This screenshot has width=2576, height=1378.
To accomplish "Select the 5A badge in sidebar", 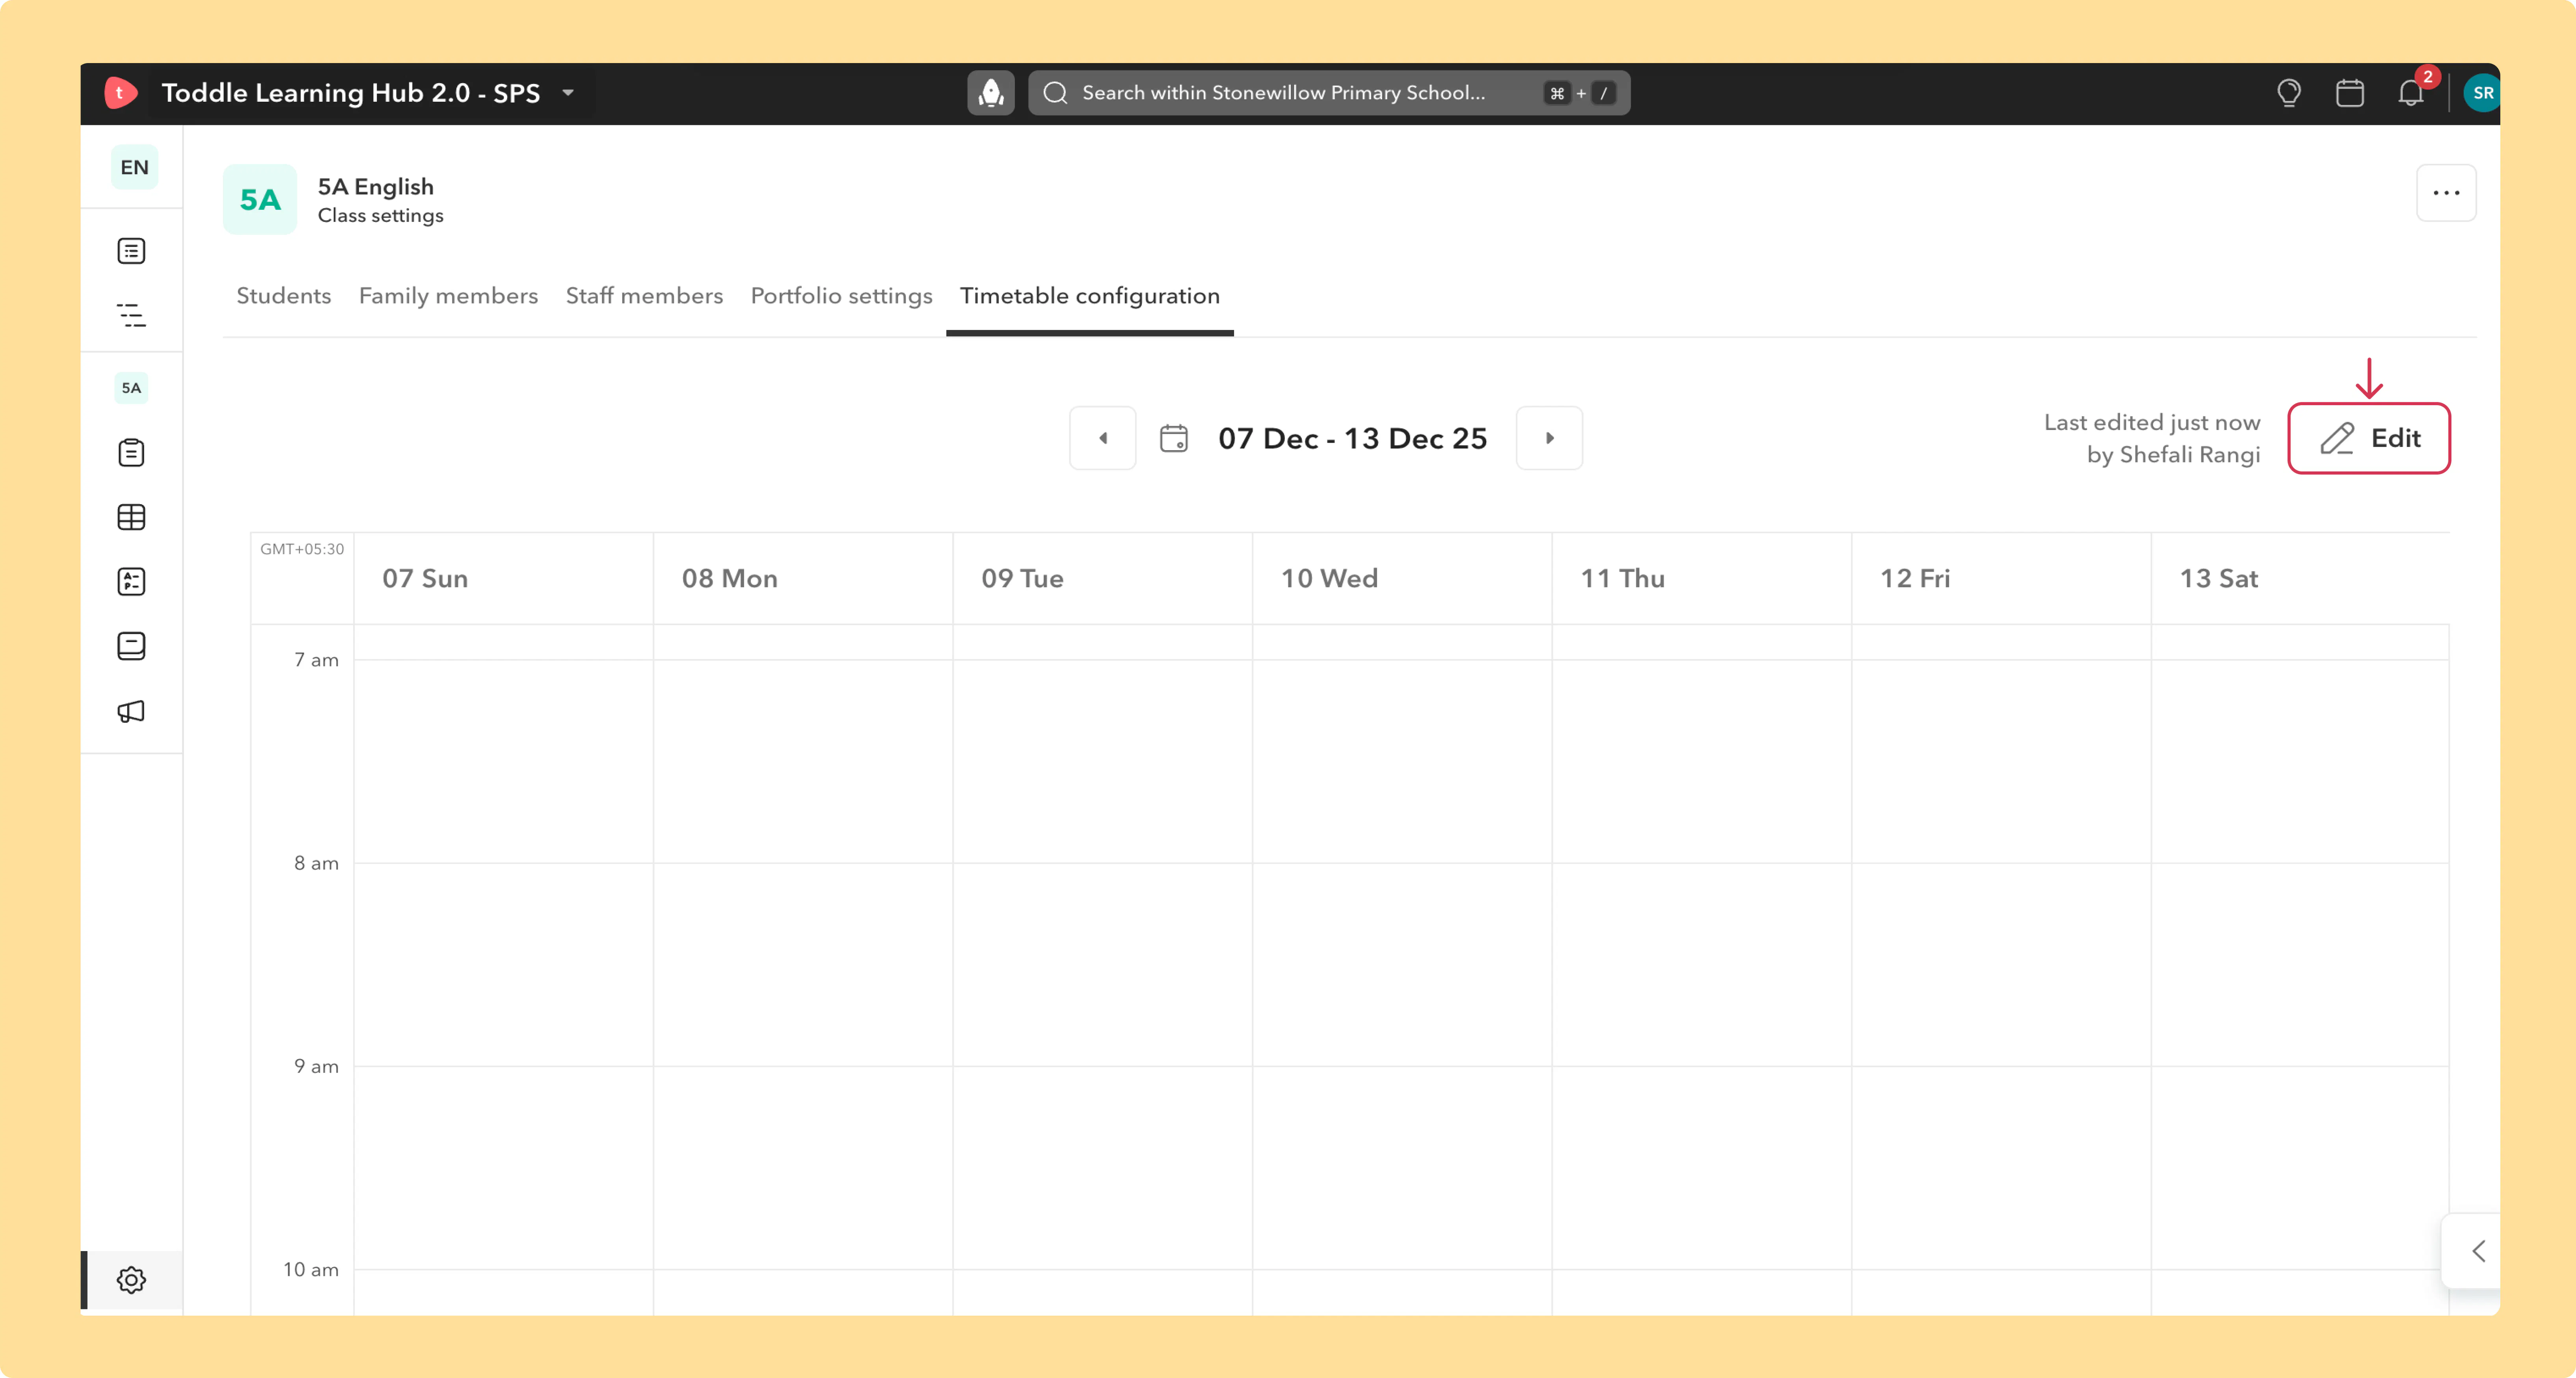I will 131,388.
